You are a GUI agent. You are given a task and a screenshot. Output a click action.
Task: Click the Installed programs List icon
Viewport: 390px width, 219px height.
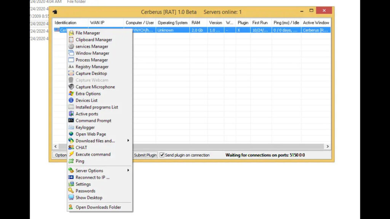click(x=71, y=107)
